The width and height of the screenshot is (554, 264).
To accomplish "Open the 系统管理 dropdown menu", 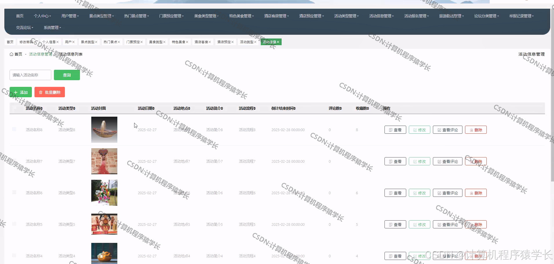I will pos(52,27).
